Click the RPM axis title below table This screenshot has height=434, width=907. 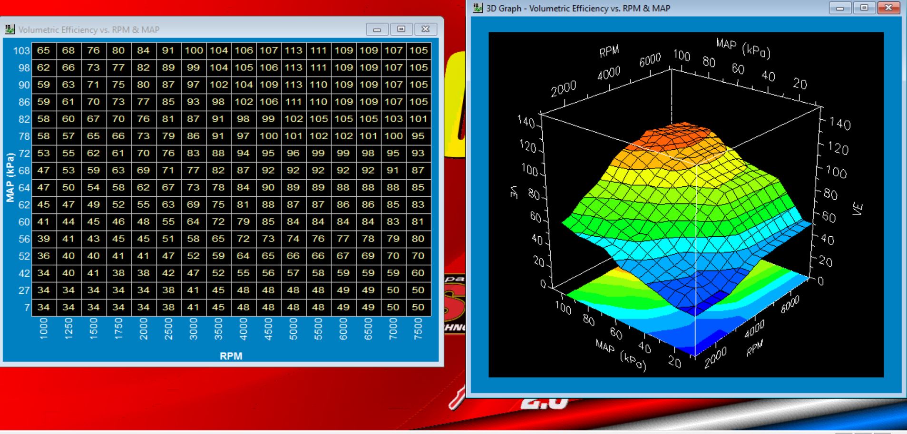(x=231, y=356)
